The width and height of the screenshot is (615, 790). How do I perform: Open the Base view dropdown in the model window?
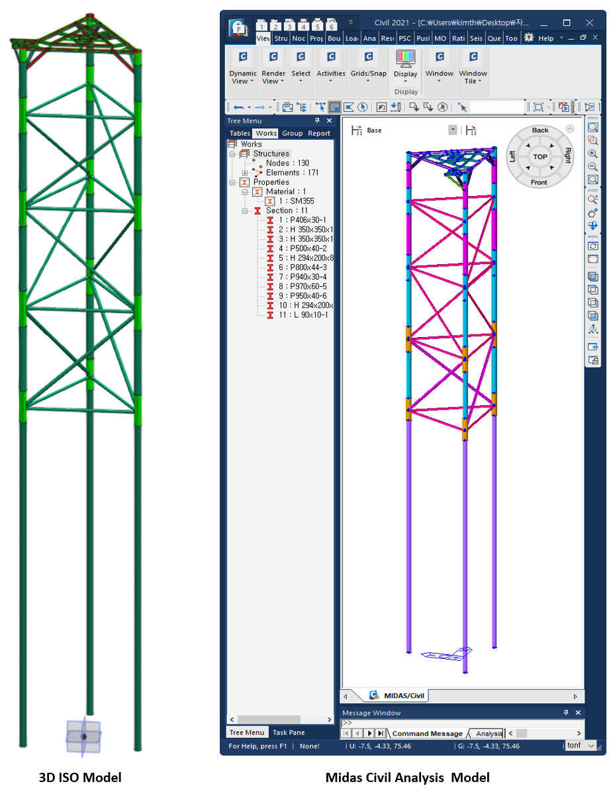point(453,130)
